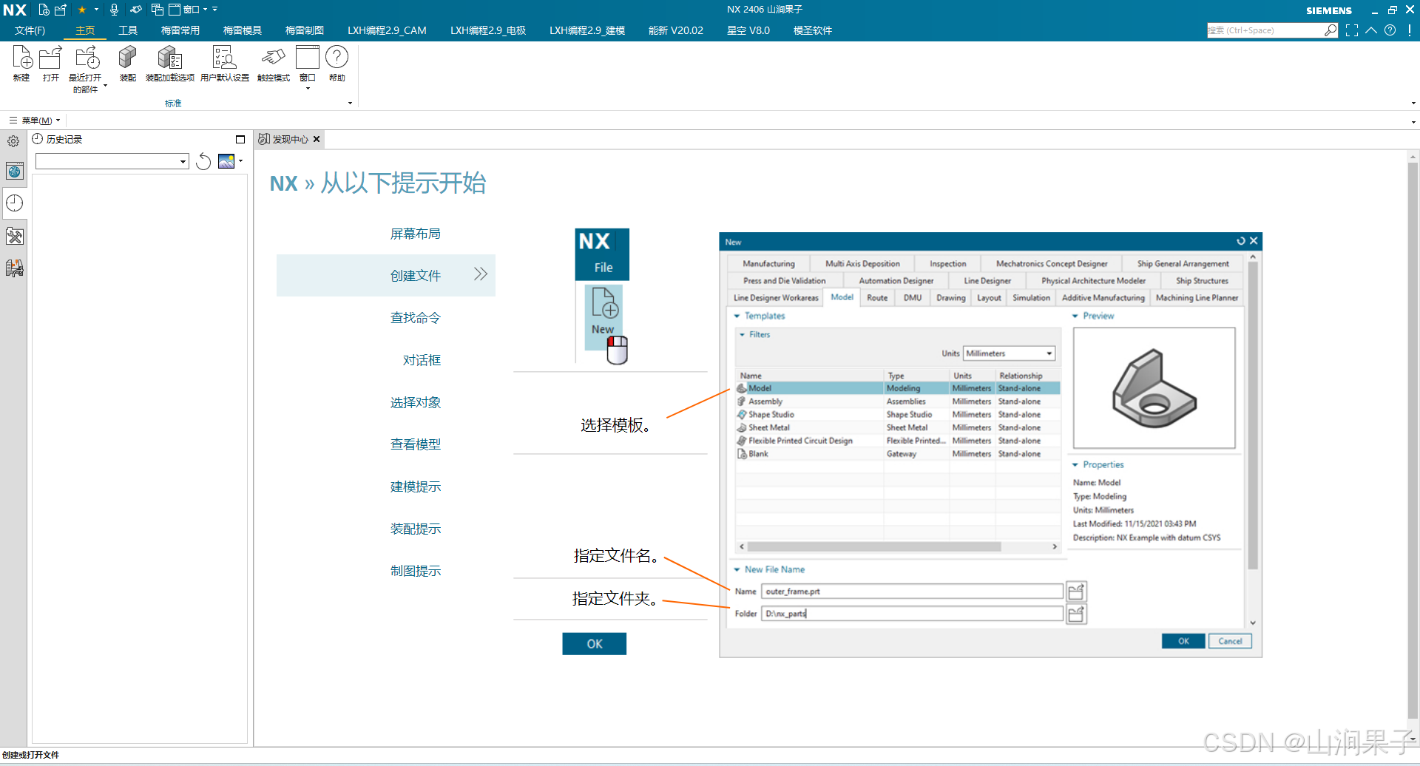Viewport: 1420px width, 766px height.
Task: Click the magnifier search icon
Action: [1331, 30]
